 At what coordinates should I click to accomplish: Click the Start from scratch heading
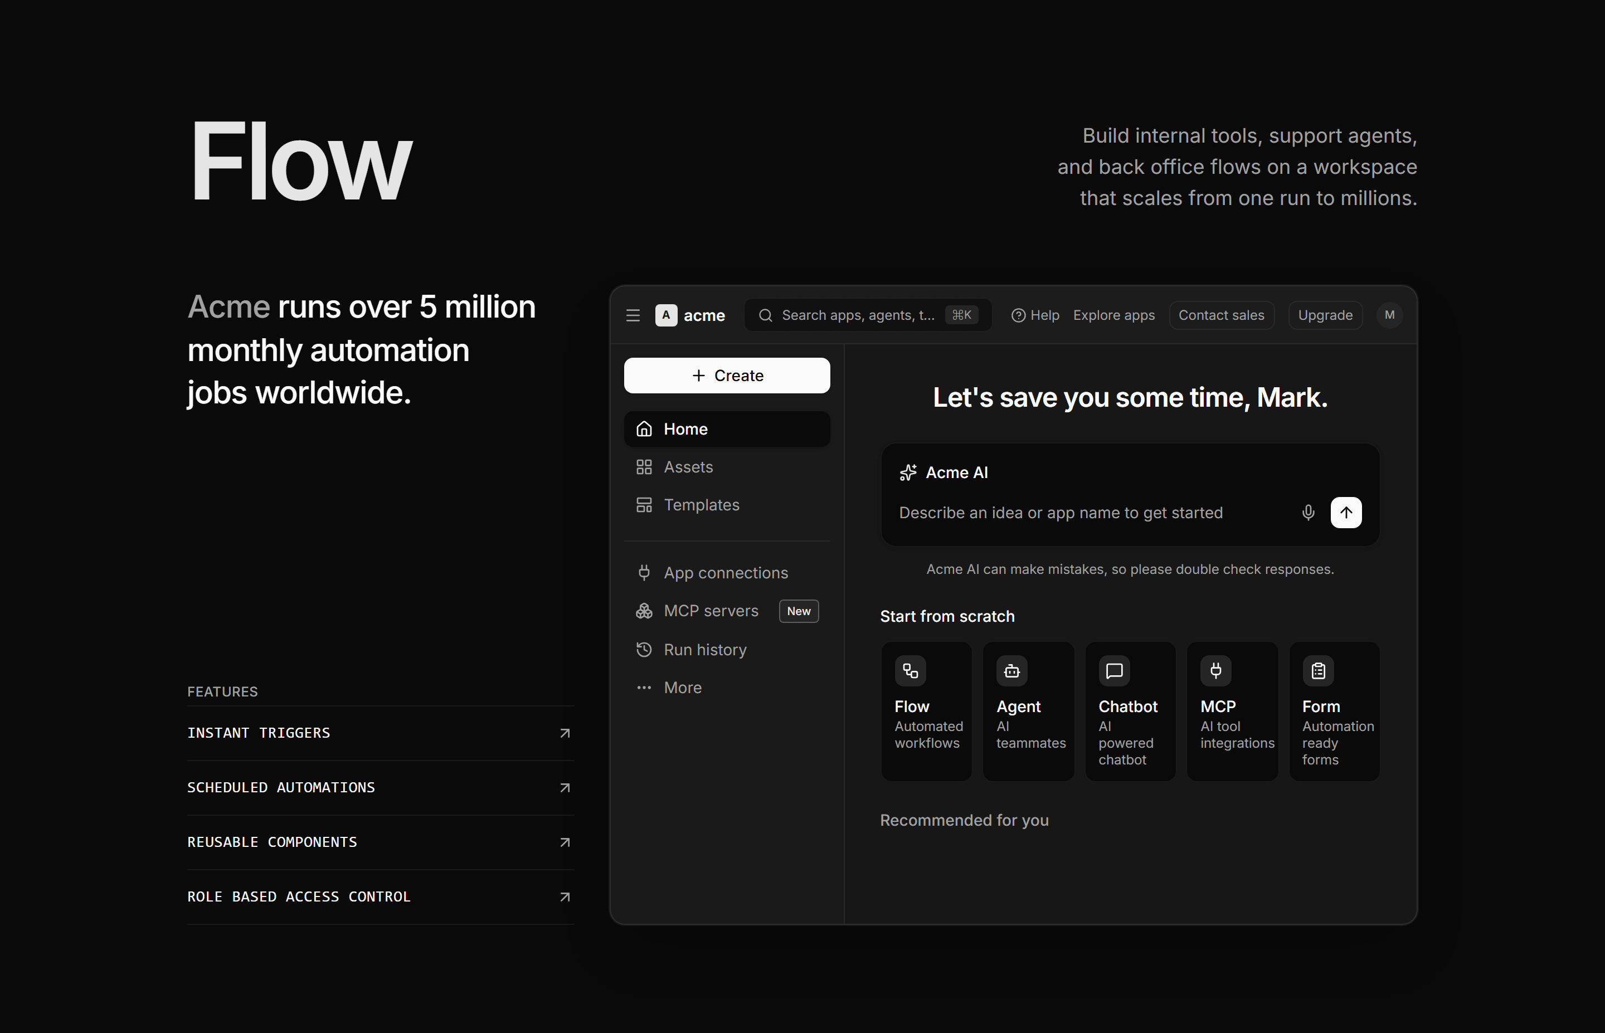click(946, 616)
